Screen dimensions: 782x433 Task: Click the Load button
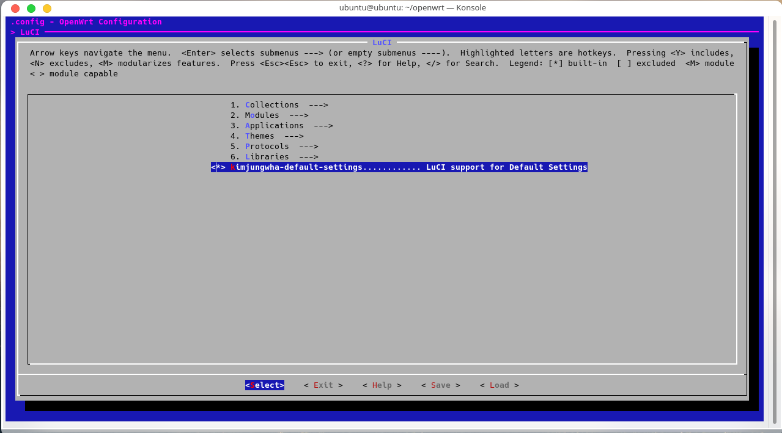(x=500, y=385)
